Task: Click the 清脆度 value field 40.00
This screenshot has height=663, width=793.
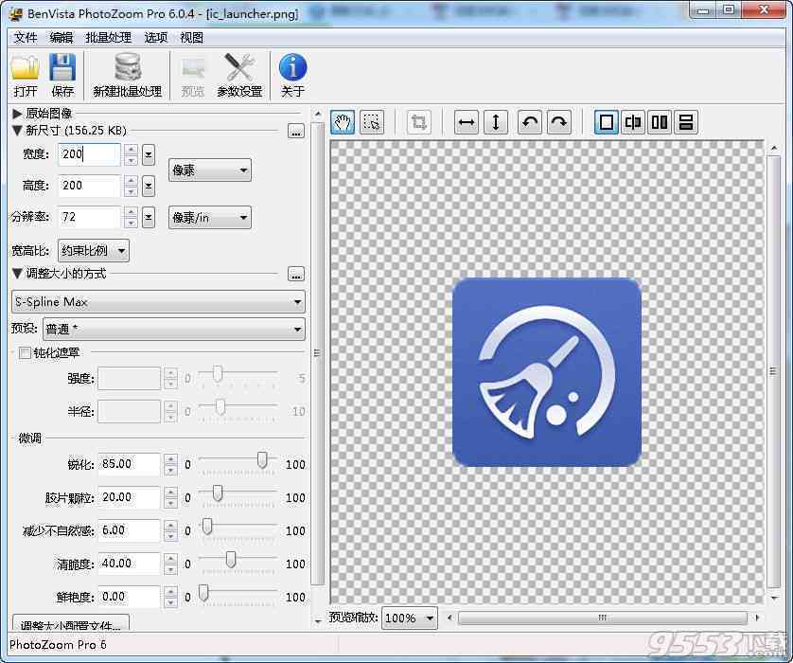Action: pos(130,564)
